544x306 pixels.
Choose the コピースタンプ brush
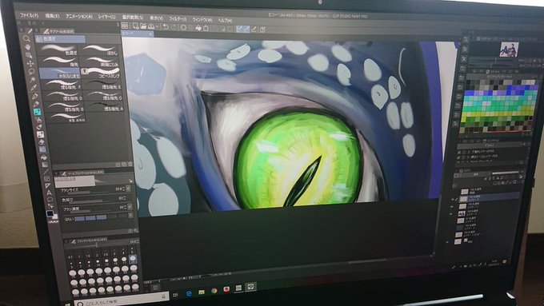click(x=101, y=73)
